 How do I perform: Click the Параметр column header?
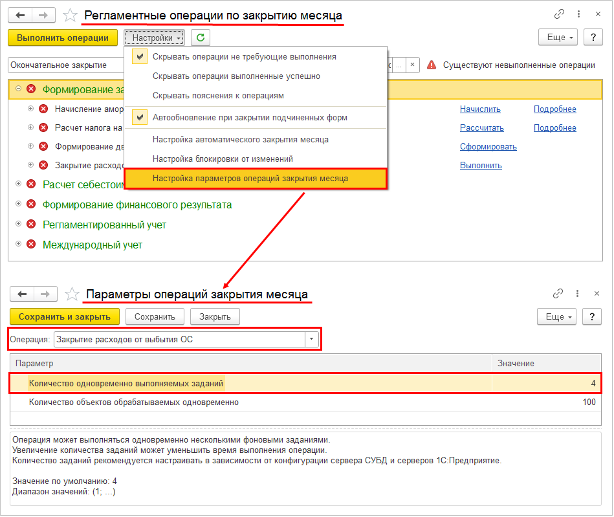coord(251,363)
